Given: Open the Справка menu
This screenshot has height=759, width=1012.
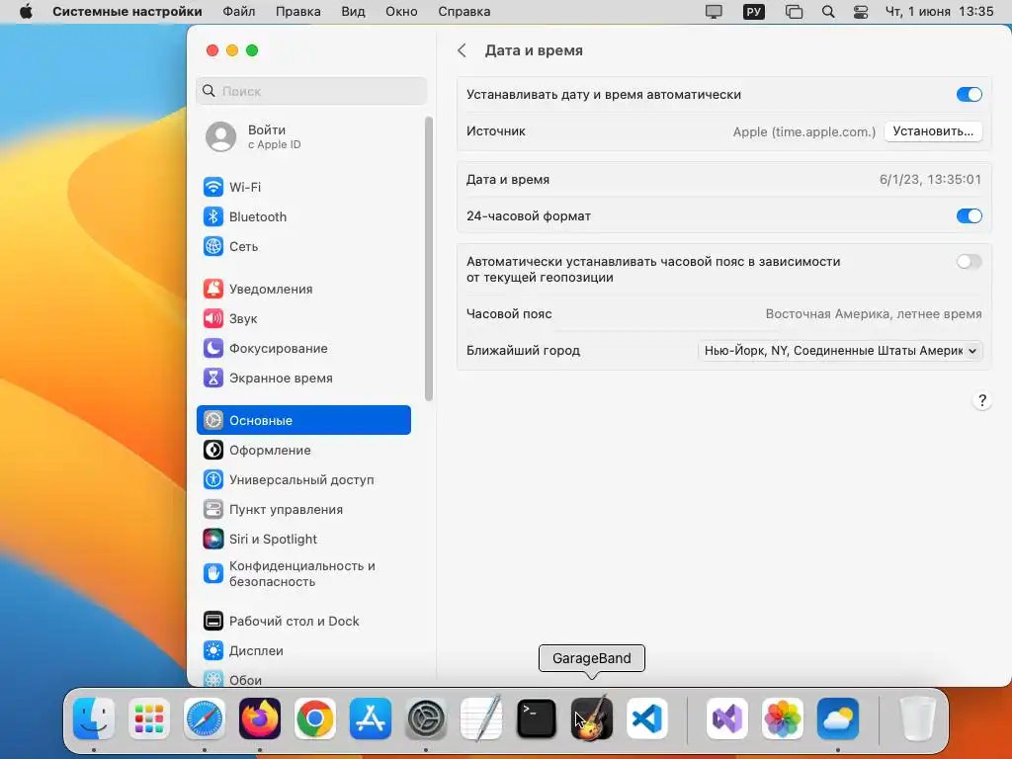Looking at the screenshot, I should [464, 12].
